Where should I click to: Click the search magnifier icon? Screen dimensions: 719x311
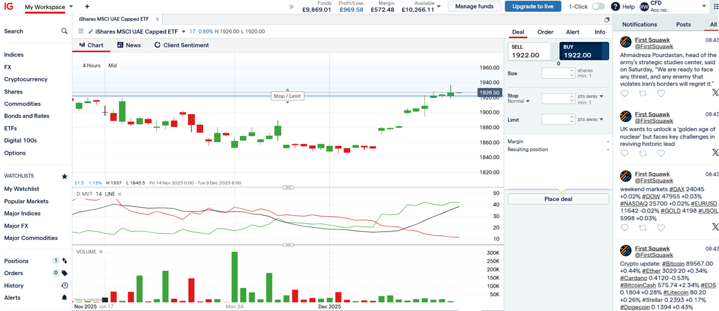[x=64, y=31]
